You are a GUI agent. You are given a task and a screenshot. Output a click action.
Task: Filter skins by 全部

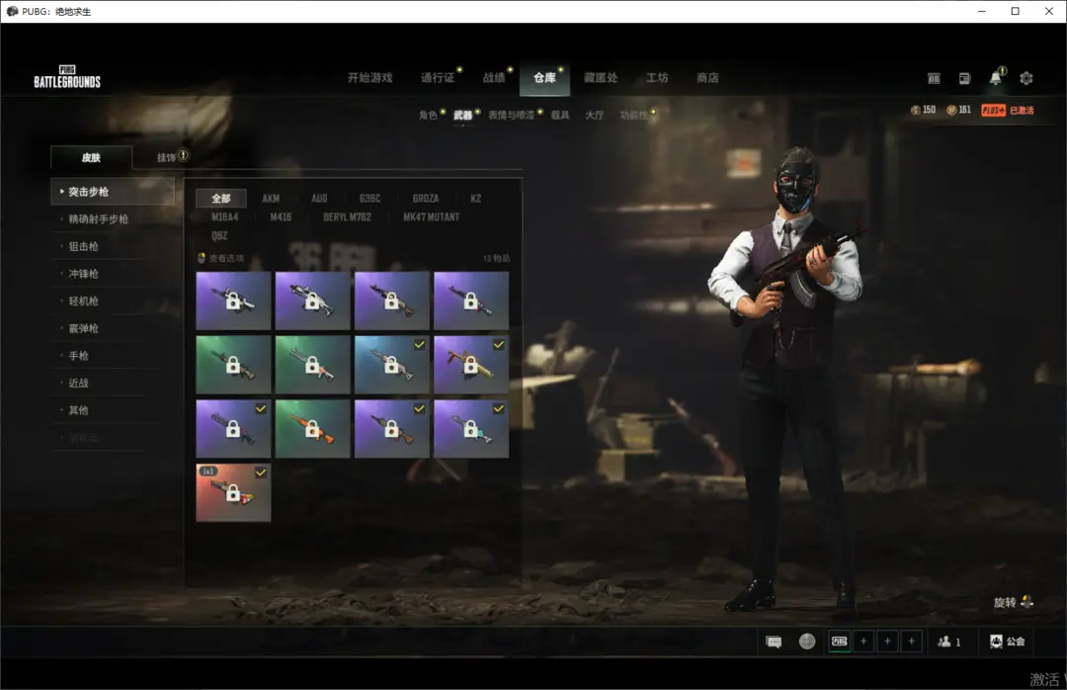click(221, 199)
